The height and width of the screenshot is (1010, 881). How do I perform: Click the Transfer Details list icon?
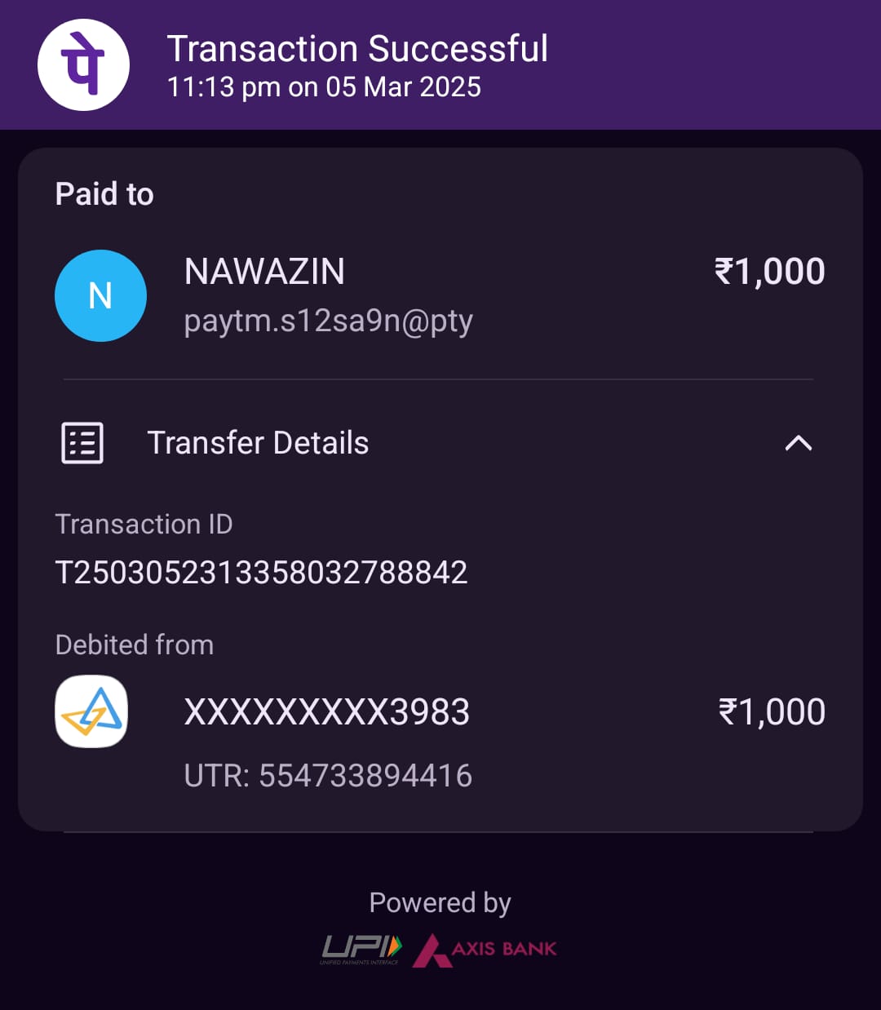pos(82,443)
